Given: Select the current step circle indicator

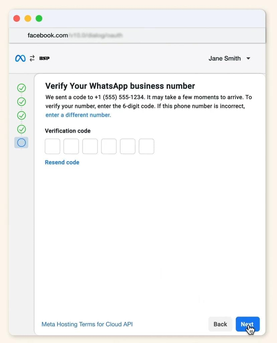Looking at the screenshot, I should [x=21, y=143].
